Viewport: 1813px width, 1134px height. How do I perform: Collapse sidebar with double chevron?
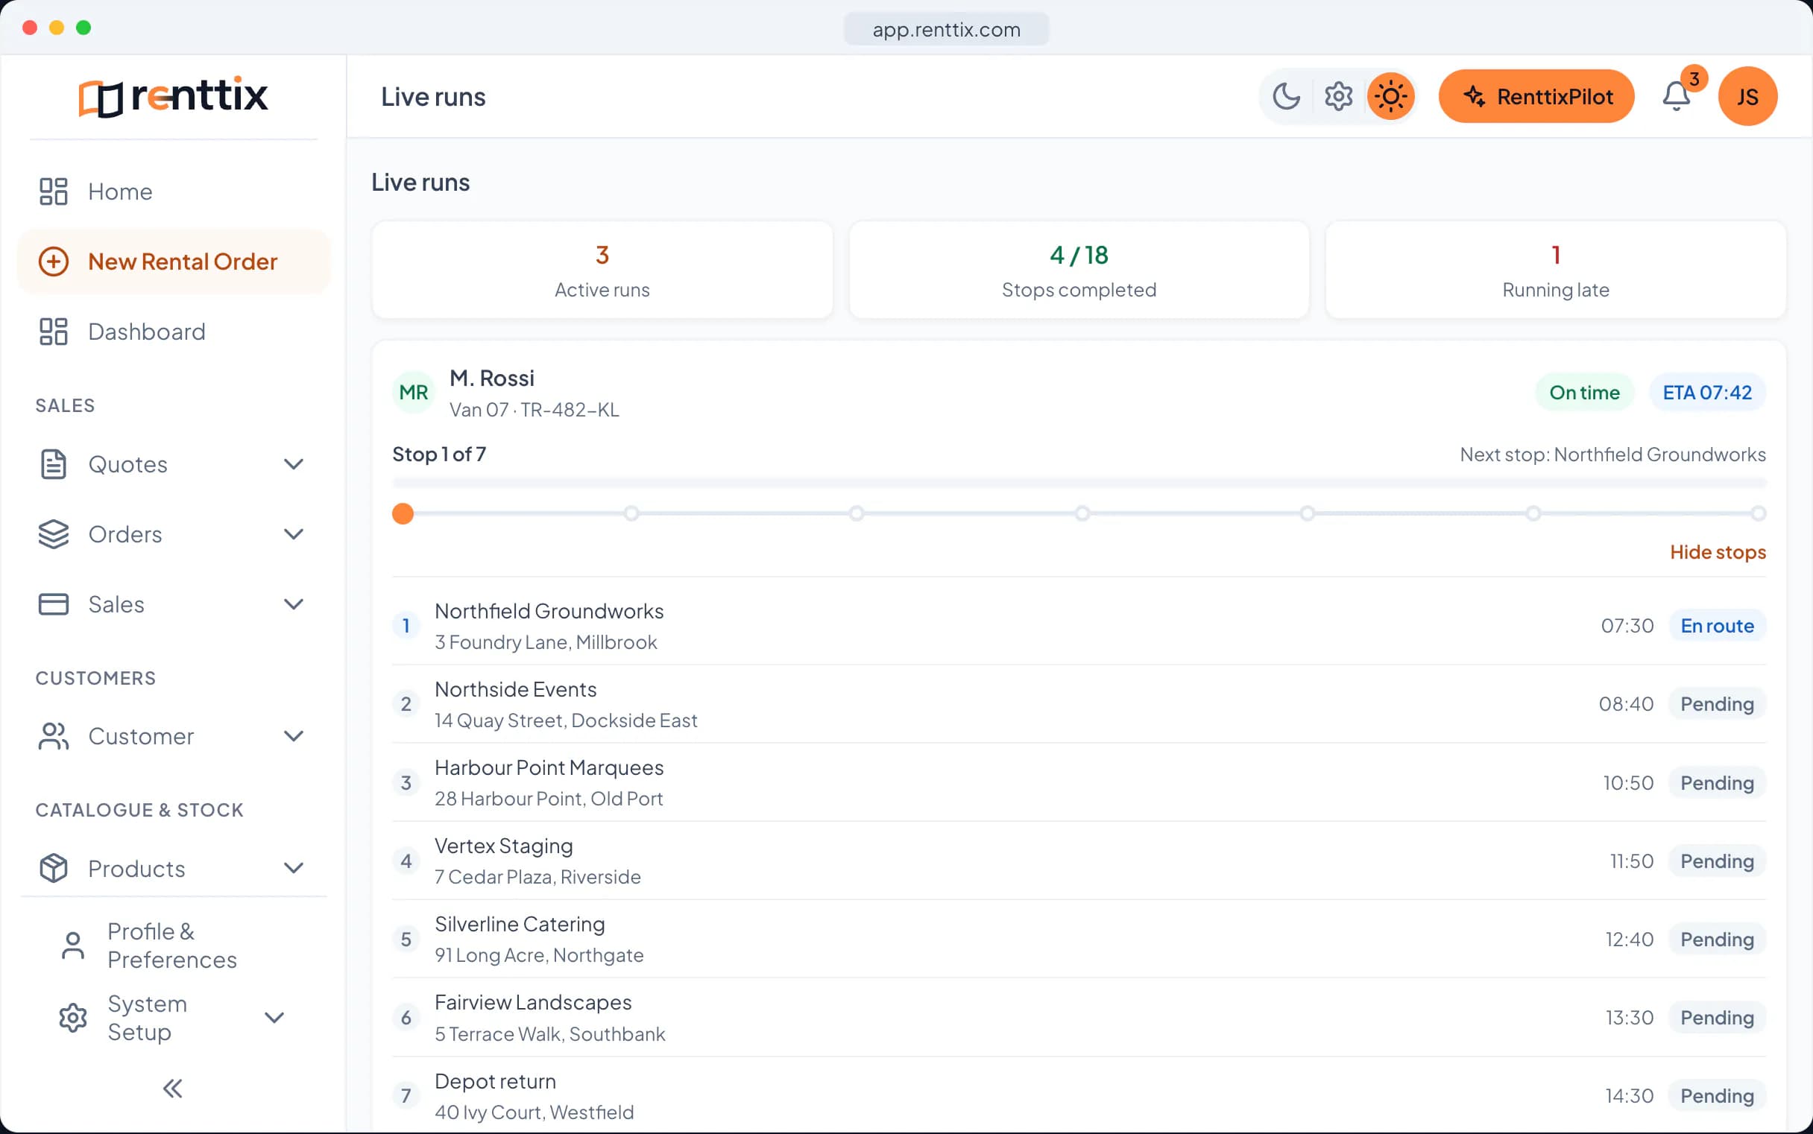(x=173, y=1089)
